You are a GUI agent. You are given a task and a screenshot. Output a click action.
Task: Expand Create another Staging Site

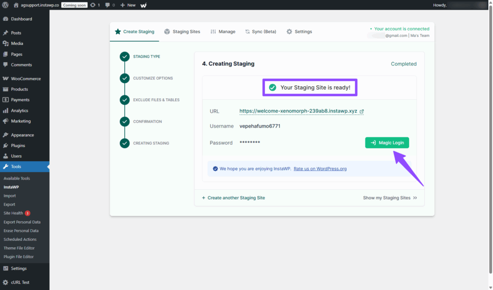pyautogui.click(x=234, y=198)
